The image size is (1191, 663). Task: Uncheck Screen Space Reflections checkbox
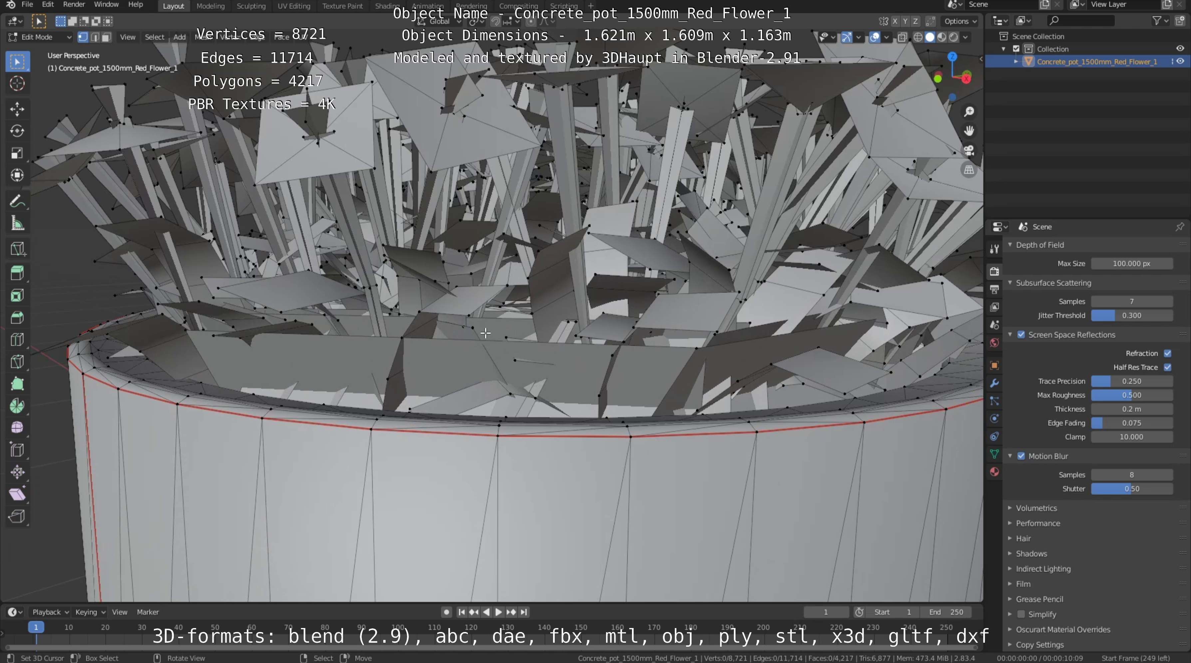(1021, 335)
